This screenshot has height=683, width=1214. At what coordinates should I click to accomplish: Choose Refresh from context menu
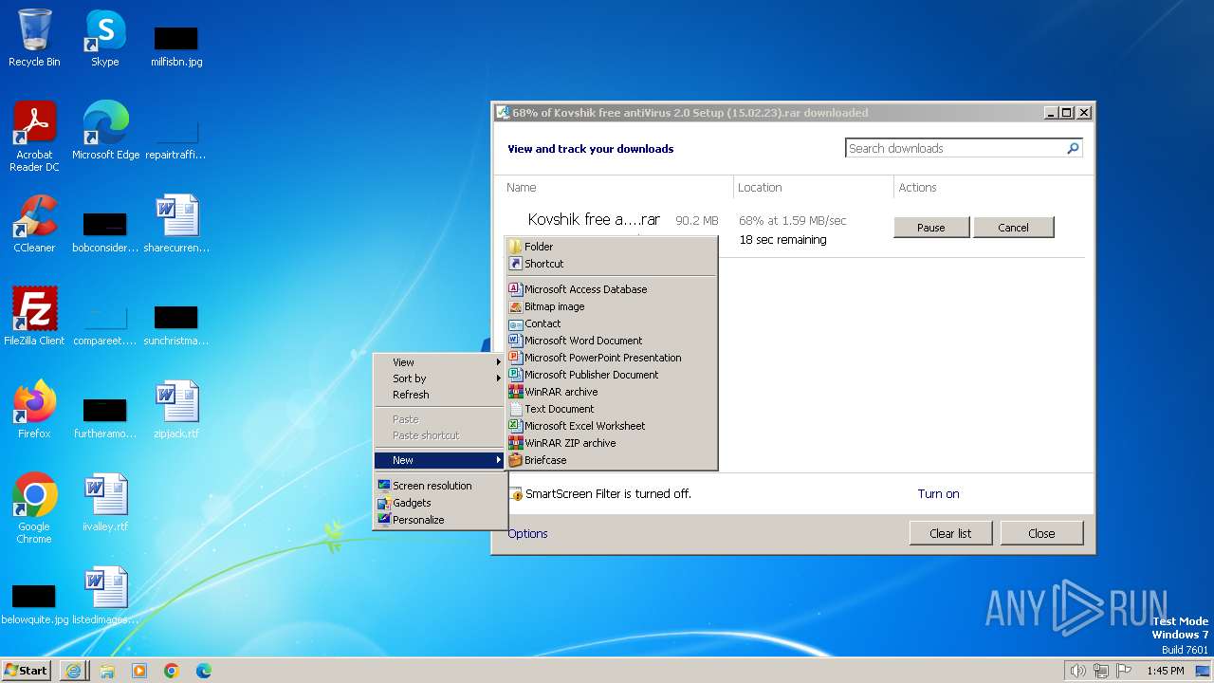(440, 395)
